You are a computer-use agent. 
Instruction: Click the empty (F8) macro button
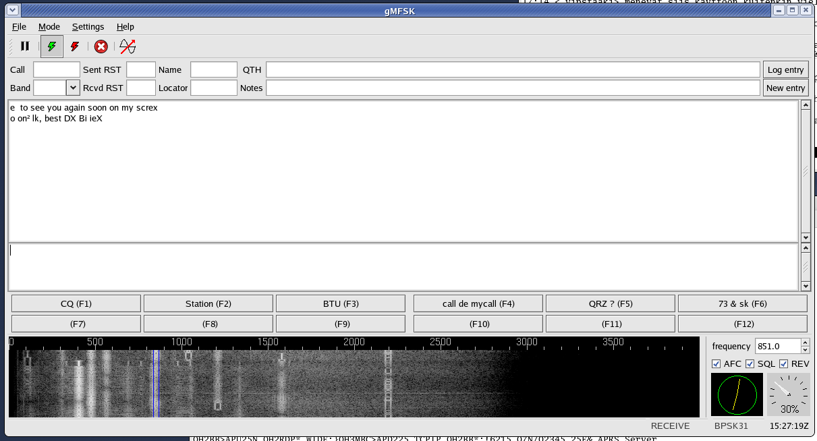tap(208, 324)
